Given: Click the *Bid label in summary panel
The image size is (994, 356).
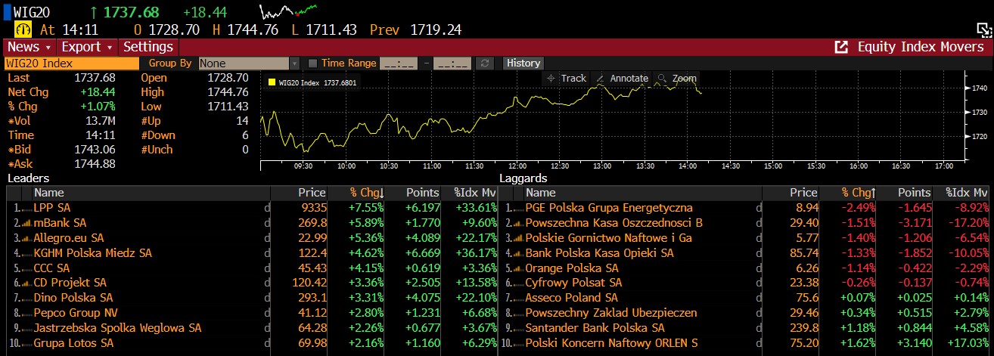Looking at the screenshot, I should [20, 150].
